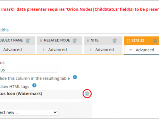Expand Advanced options for Site column
159x119 pixels.
(x=91, y=50)
